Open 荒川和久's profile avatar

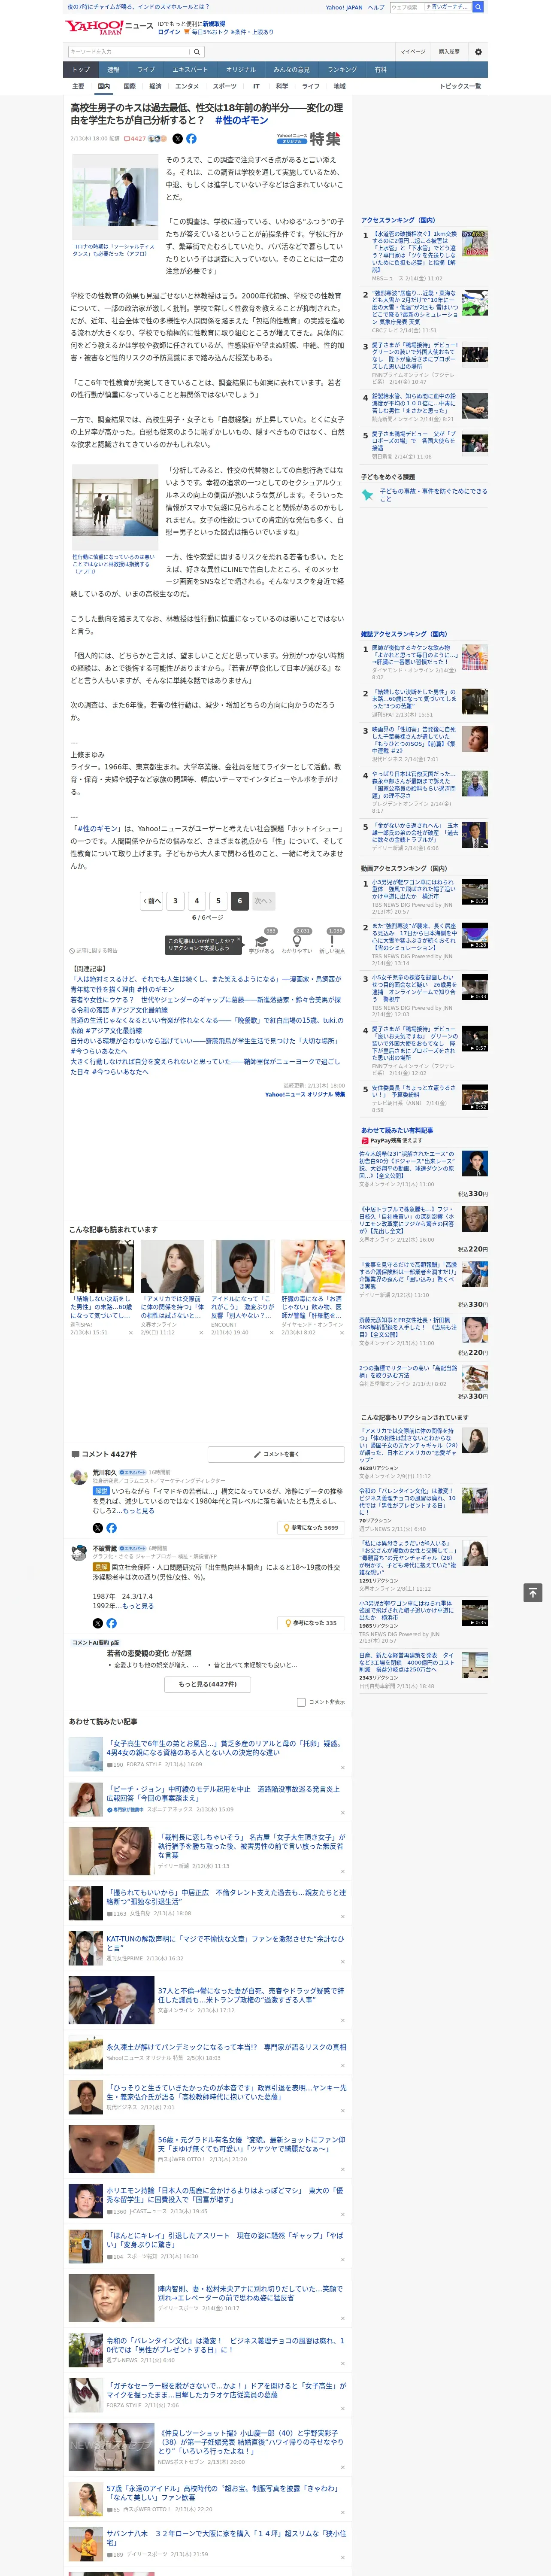[78, 1476]
